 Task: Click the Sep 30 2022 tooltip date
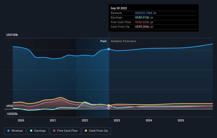[119, 8]
